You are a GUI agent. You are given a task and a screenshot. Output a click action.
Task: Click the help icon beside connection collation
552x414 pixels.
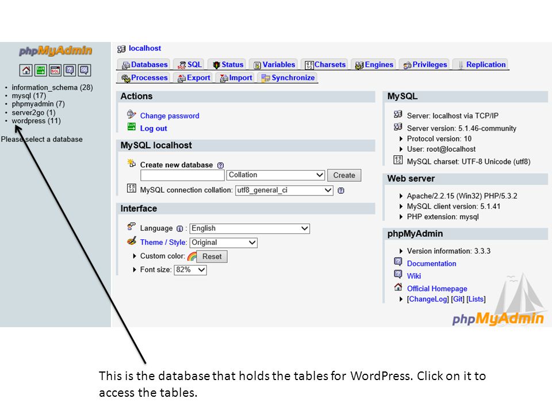(x=341, y=190)
